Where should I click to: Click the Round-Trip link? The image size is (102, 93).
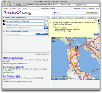pos(26,27)
